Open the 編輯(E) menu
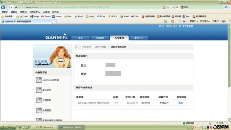Screen dimensions: 231x130 click(x=14, y=12)
